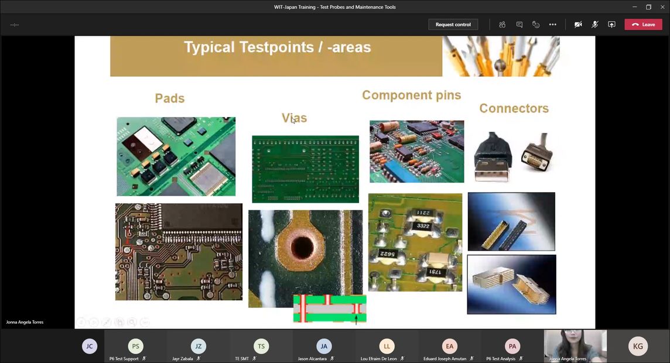Select the JC participant avatar

point(89,346)
